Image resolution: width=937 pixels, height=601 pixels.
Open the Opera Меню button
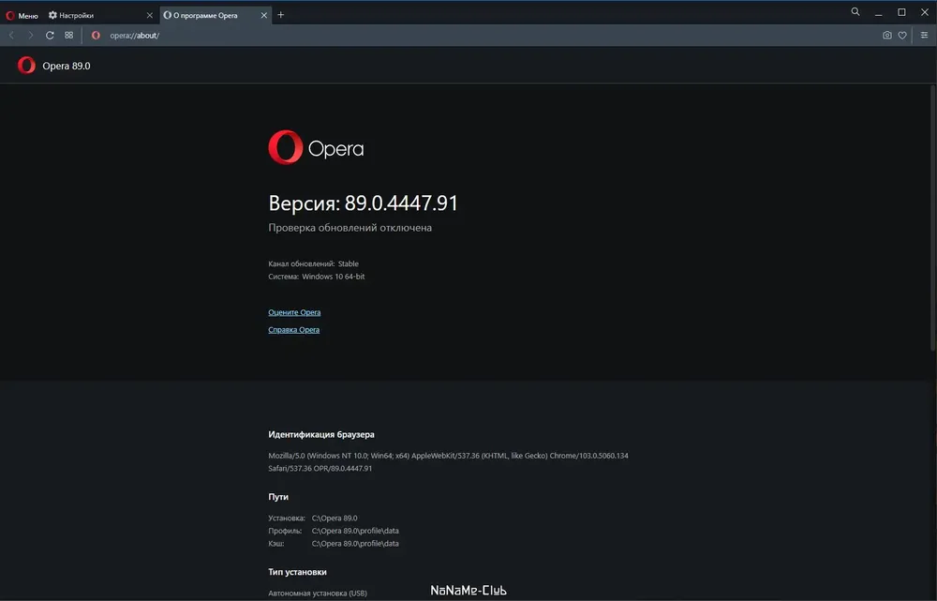(x=22, y=15)
